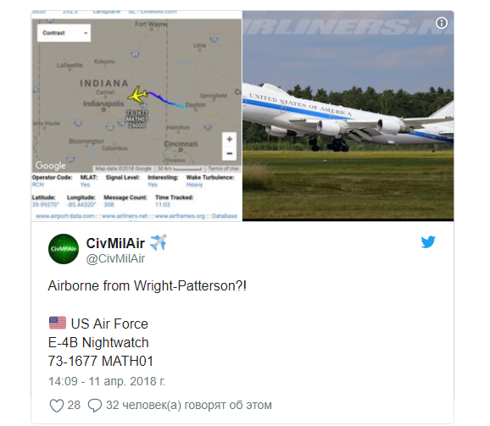Open the Contrast dropdown on the map
Image resolution: width=490 pixels, height=426 pixels.
pos(64,33)
